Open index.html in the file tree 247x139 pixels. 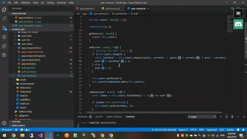pyautogui.click(x=25, y=92)
